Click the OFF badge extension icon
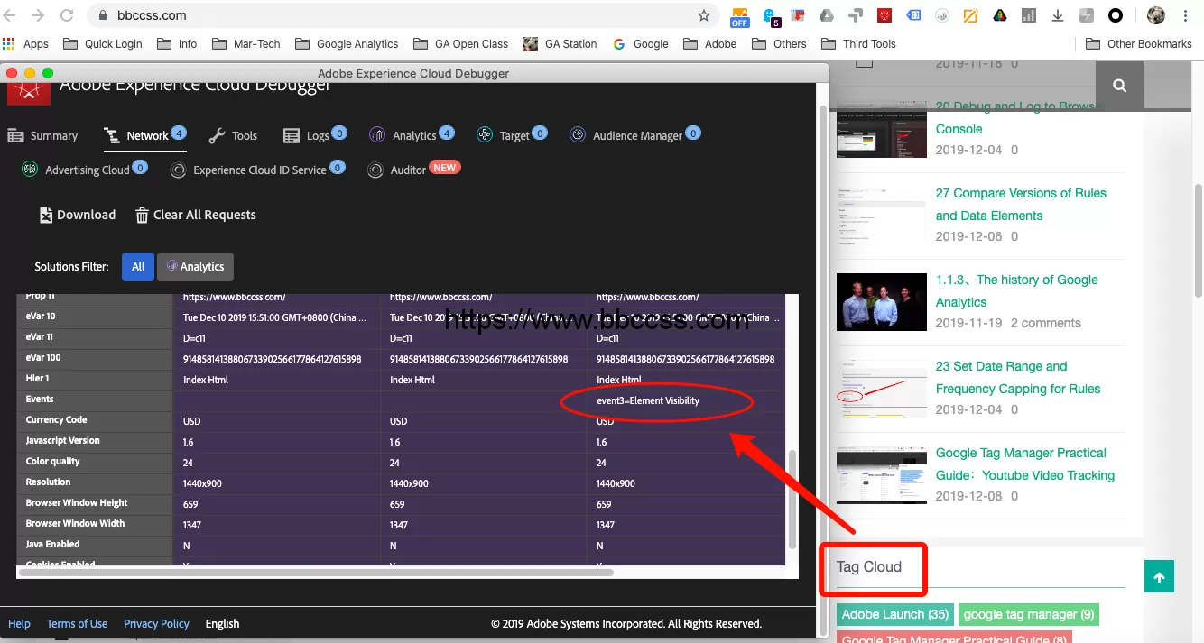Image resolution: width=1204 pixels, height=643 pixels. pyautogui.click(x=740, y=16)
